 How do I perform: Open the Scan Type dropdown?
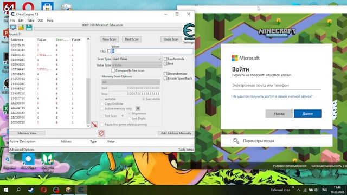click(137, 59)
